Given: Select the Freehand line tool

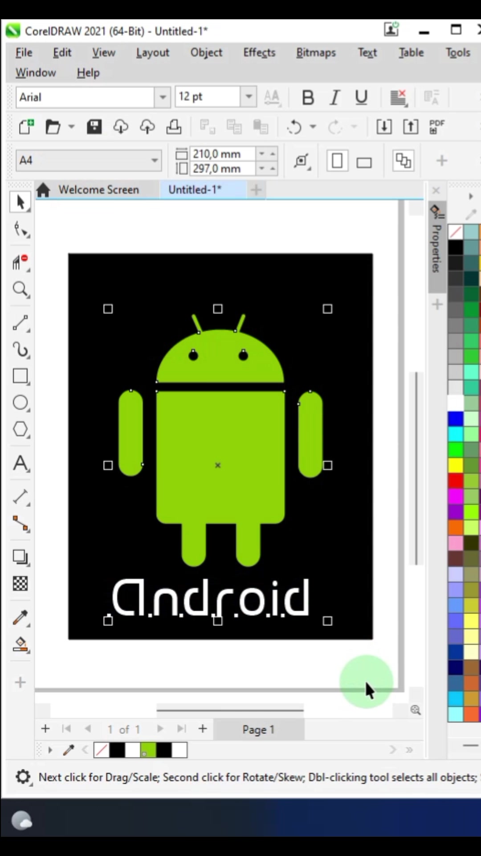Looking at the screenshot, I should click(20, 323).
